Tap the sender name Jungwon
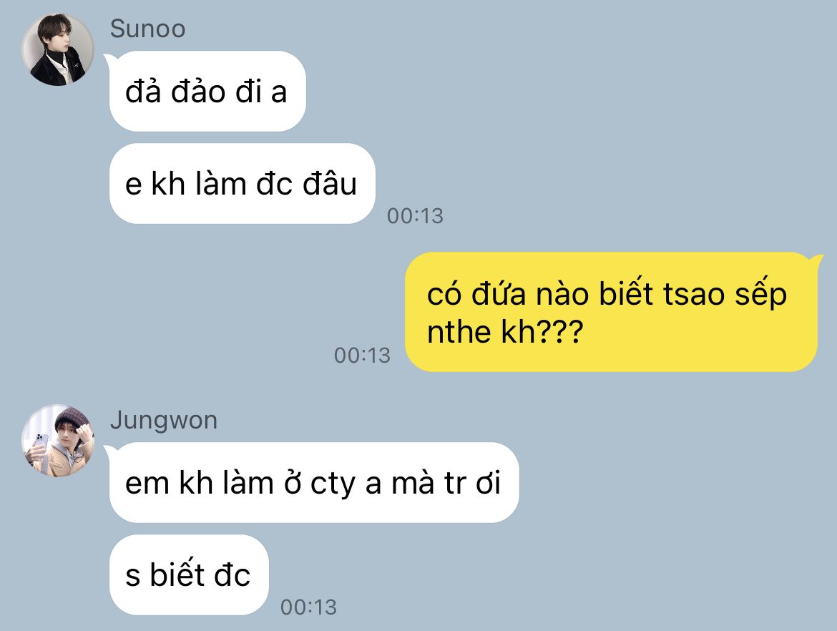The width and height of the screenshot is (837, 631). (x=164, y=421)
